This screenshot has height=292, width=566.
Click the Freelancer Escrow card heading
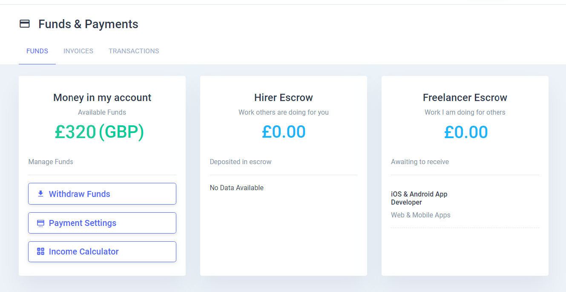[x=465, y=98]
